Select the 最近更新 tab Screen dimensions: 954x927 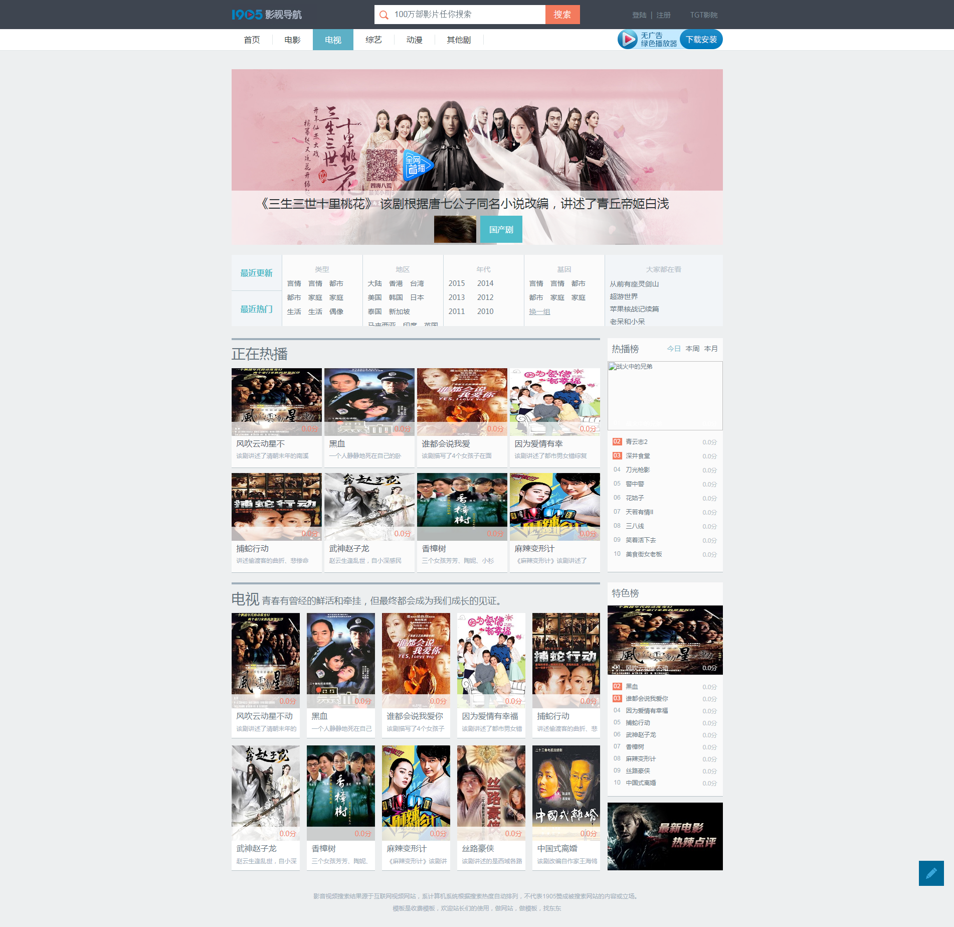tap(257, 273)
